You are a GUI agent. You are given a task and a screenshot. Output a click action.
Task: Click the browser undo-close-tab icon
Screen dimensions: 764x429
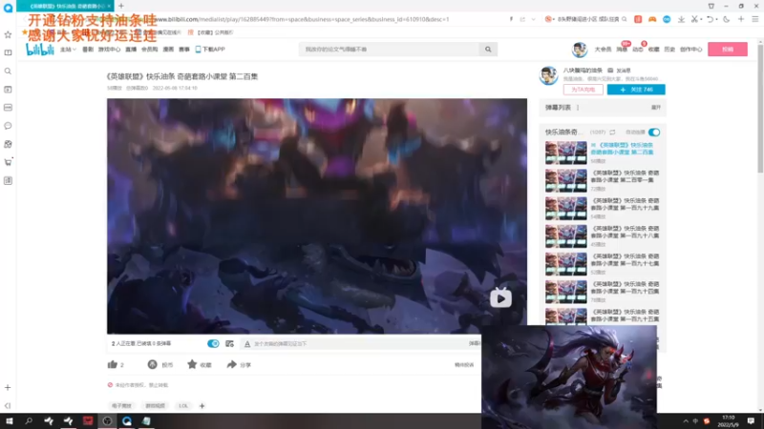click(x=710, y=19)
